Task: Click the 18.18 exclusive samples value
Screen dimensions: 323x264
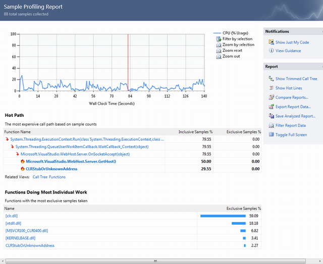Action: pos(253,223)
